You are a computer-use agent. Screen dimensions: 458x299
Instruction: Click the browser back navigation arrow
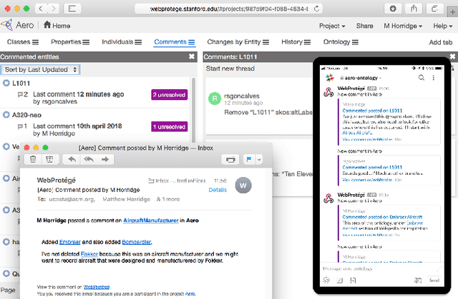pyautogui.click(x=41, y=9)
